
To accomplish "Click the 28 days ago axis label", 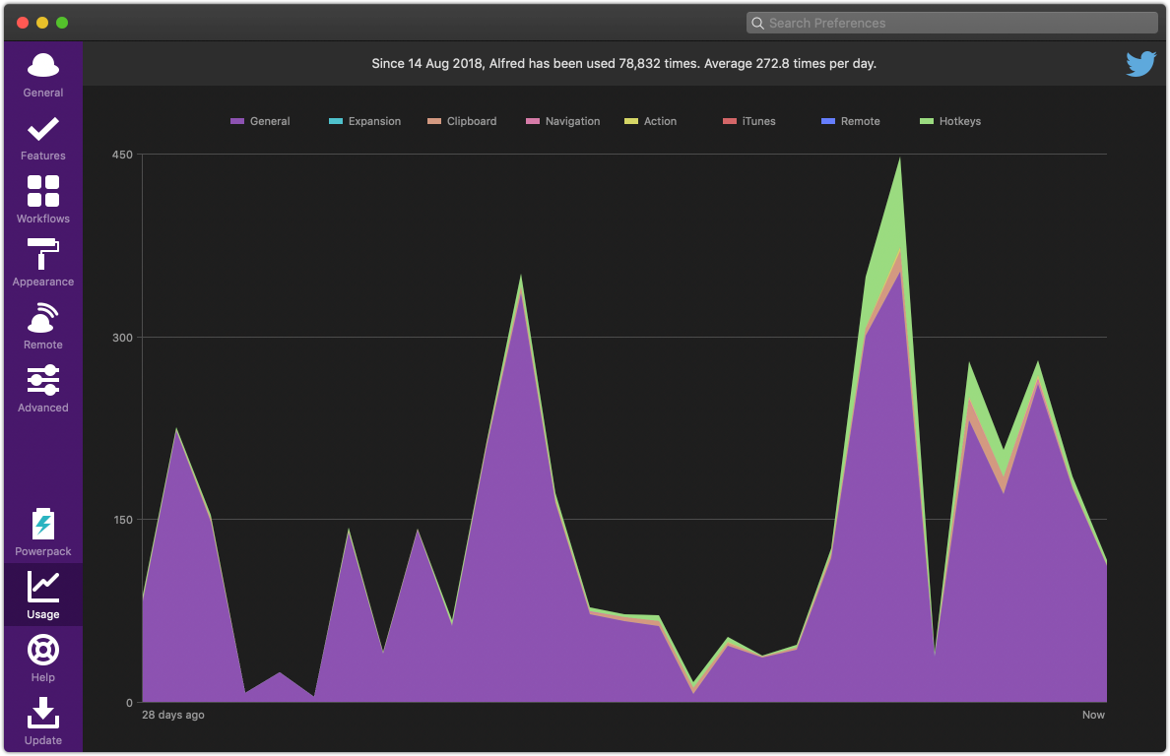I will click(x=173, y=715).
